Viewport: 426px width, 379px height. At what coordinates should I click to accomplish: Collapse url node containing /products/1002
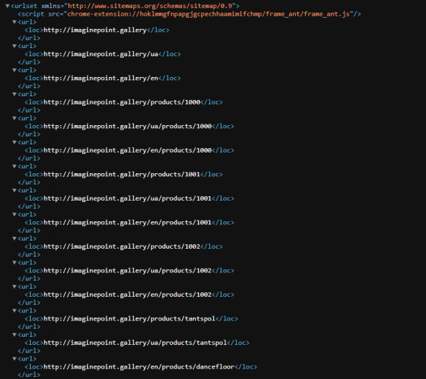[15, 238]
